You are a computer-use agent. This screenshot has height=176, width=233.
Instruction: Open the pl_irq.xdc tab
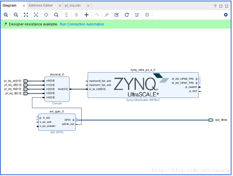(73, 5)
